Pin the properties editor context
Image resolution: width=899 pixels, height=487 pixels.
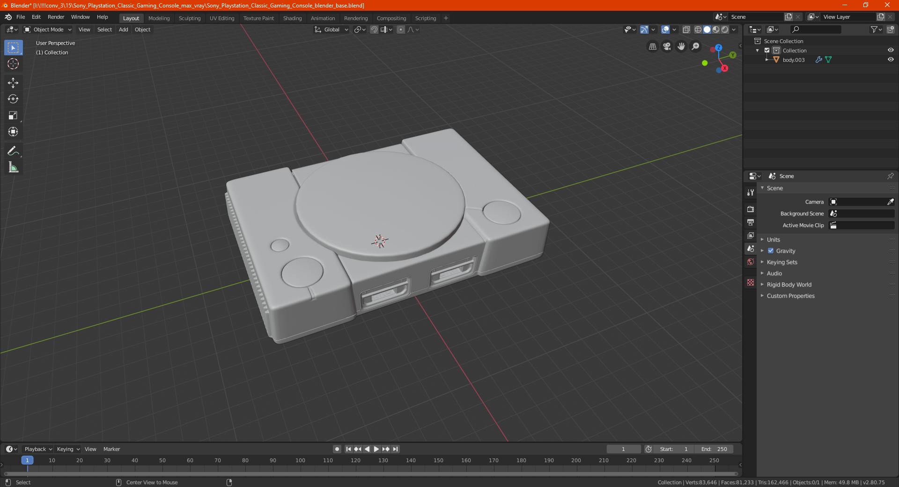click(890, 176)
